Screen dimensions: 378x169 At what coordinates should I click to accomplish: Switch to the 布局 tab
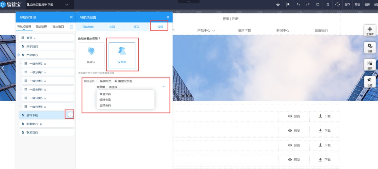pos(112,27)
